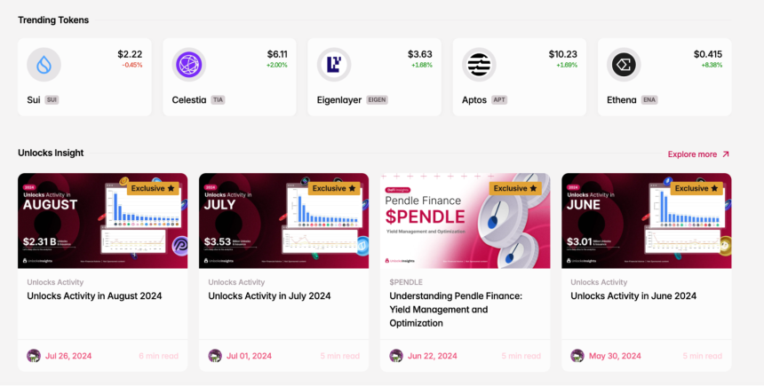Click author avatar beside Jul 01, 2024
The height and width of the screenshot is (386, 764).
coord(215,356)
